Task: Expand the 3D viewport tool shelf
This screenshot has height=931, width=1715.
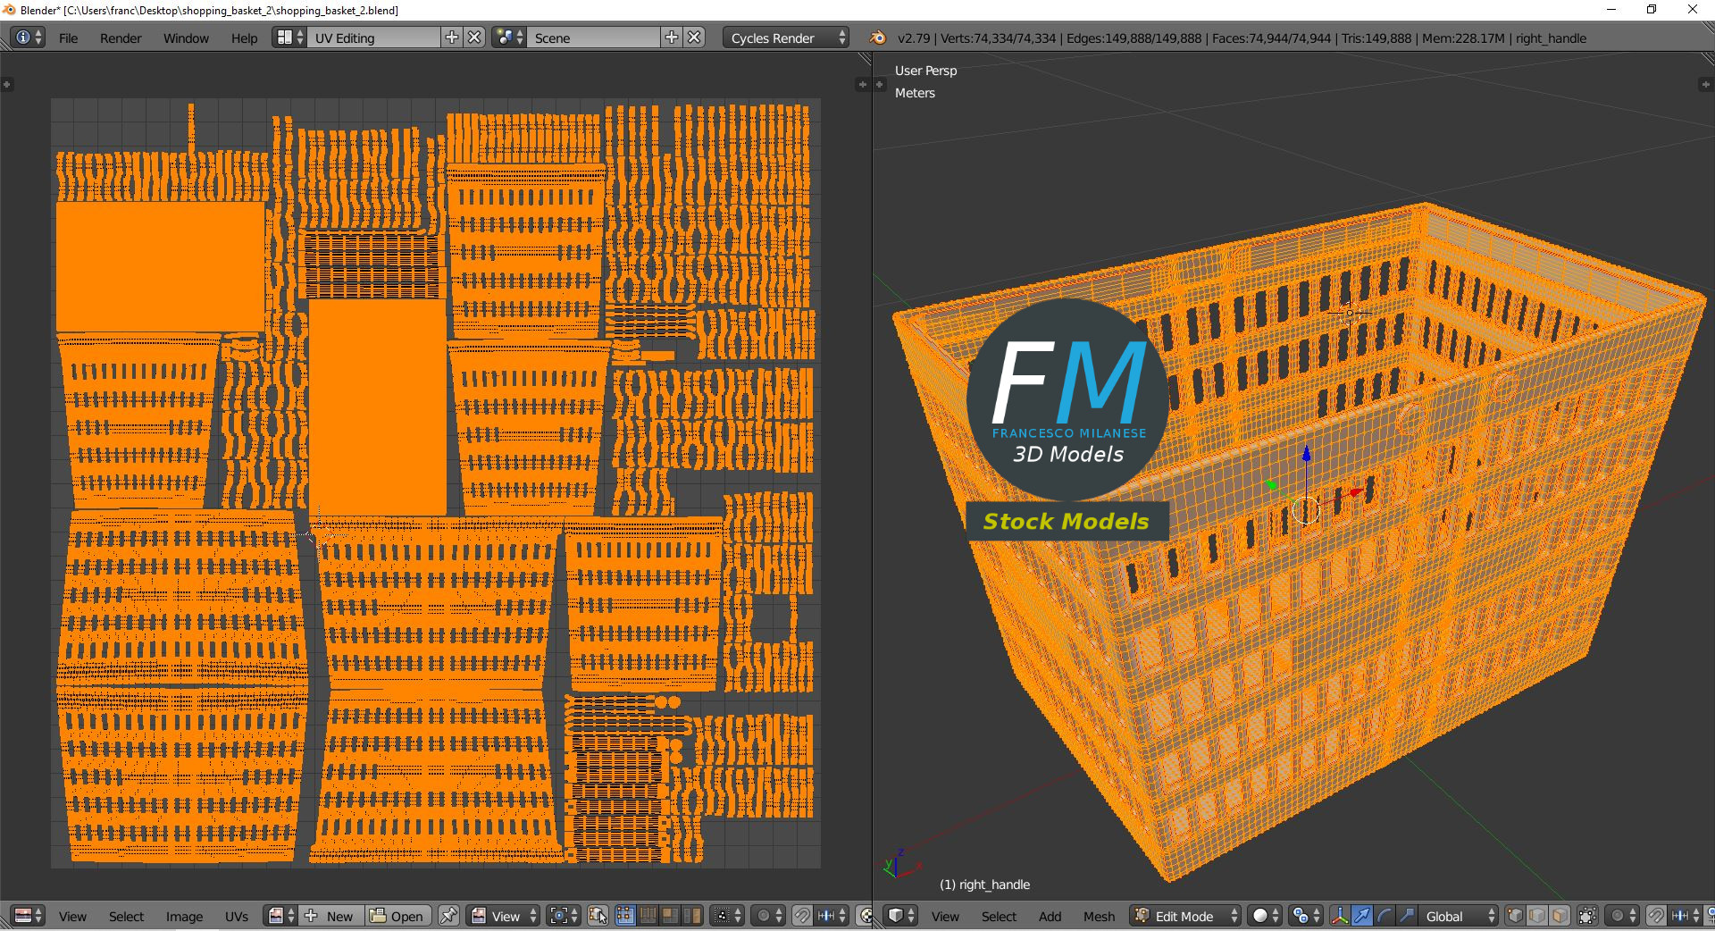Action: [x=879, y=84]
